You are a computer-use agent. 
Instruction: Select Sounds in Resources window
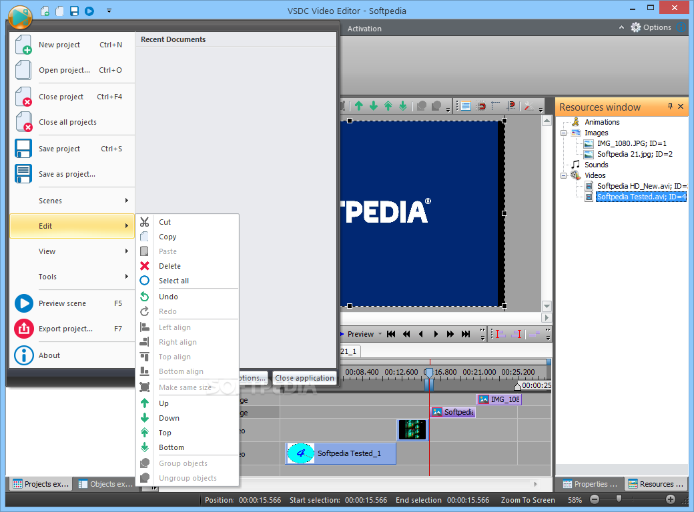[x=596, y=165]
